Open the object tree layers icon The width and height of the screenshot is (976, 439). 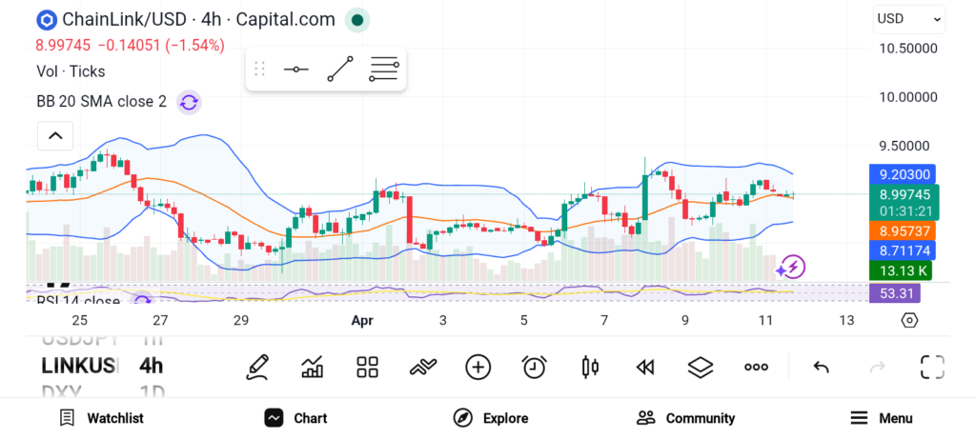701,367
